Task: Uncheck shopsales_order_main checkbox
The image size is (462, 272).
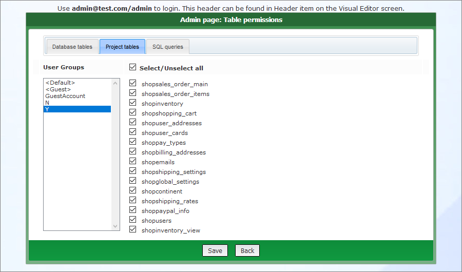Action: pyautogui.click(x=132, y=83)
